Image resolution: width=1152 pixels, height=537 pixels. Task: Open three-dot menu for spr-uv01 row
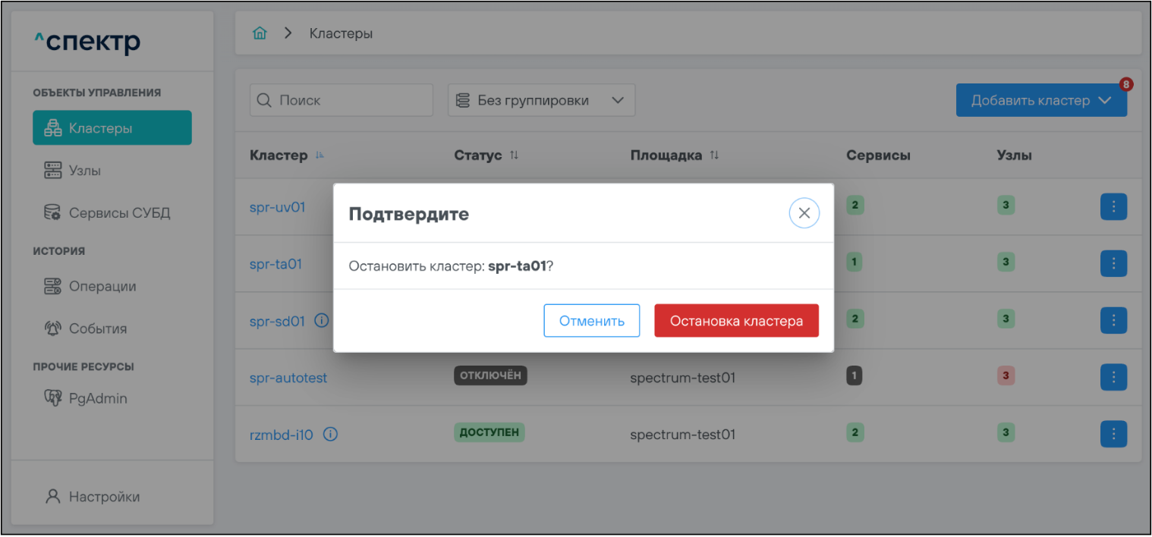click(x=1113, y=206)
